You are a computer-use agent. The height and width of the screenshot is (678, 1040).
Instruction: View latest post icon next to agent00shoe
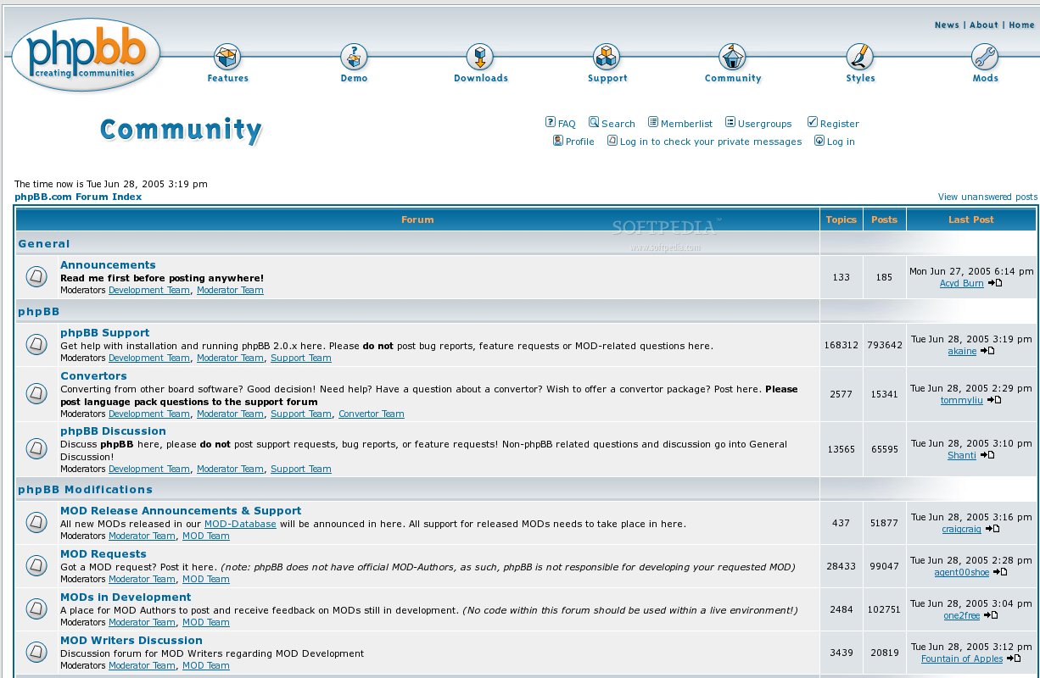pos(1000,572)
